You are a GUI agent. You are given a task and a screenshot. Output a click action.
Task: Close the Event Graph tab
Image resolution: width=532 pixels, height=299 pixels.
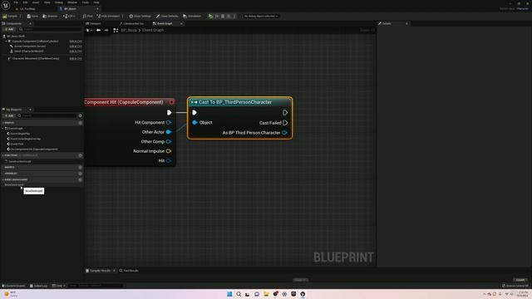[x=181, y=23]
